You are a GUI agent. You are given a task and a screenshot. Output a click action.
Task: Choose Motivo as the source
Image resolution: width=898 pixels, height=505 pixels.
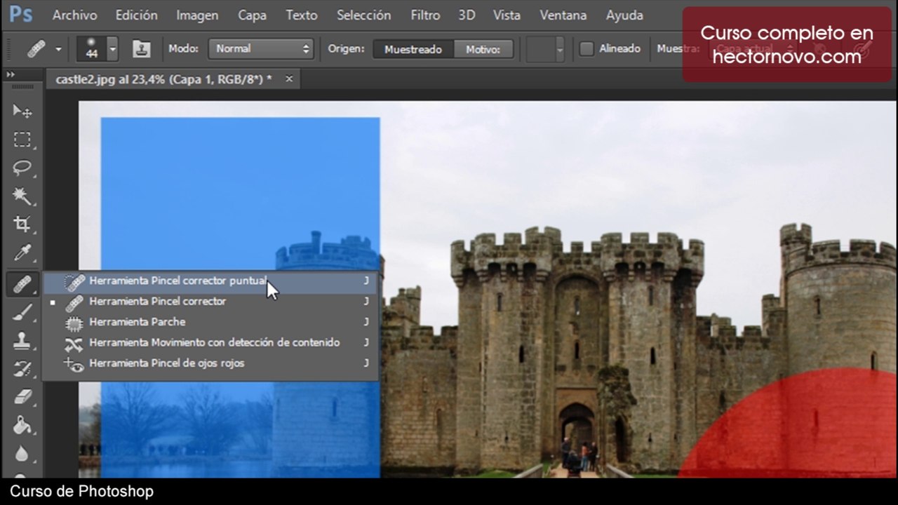click(x=483, y=49)
